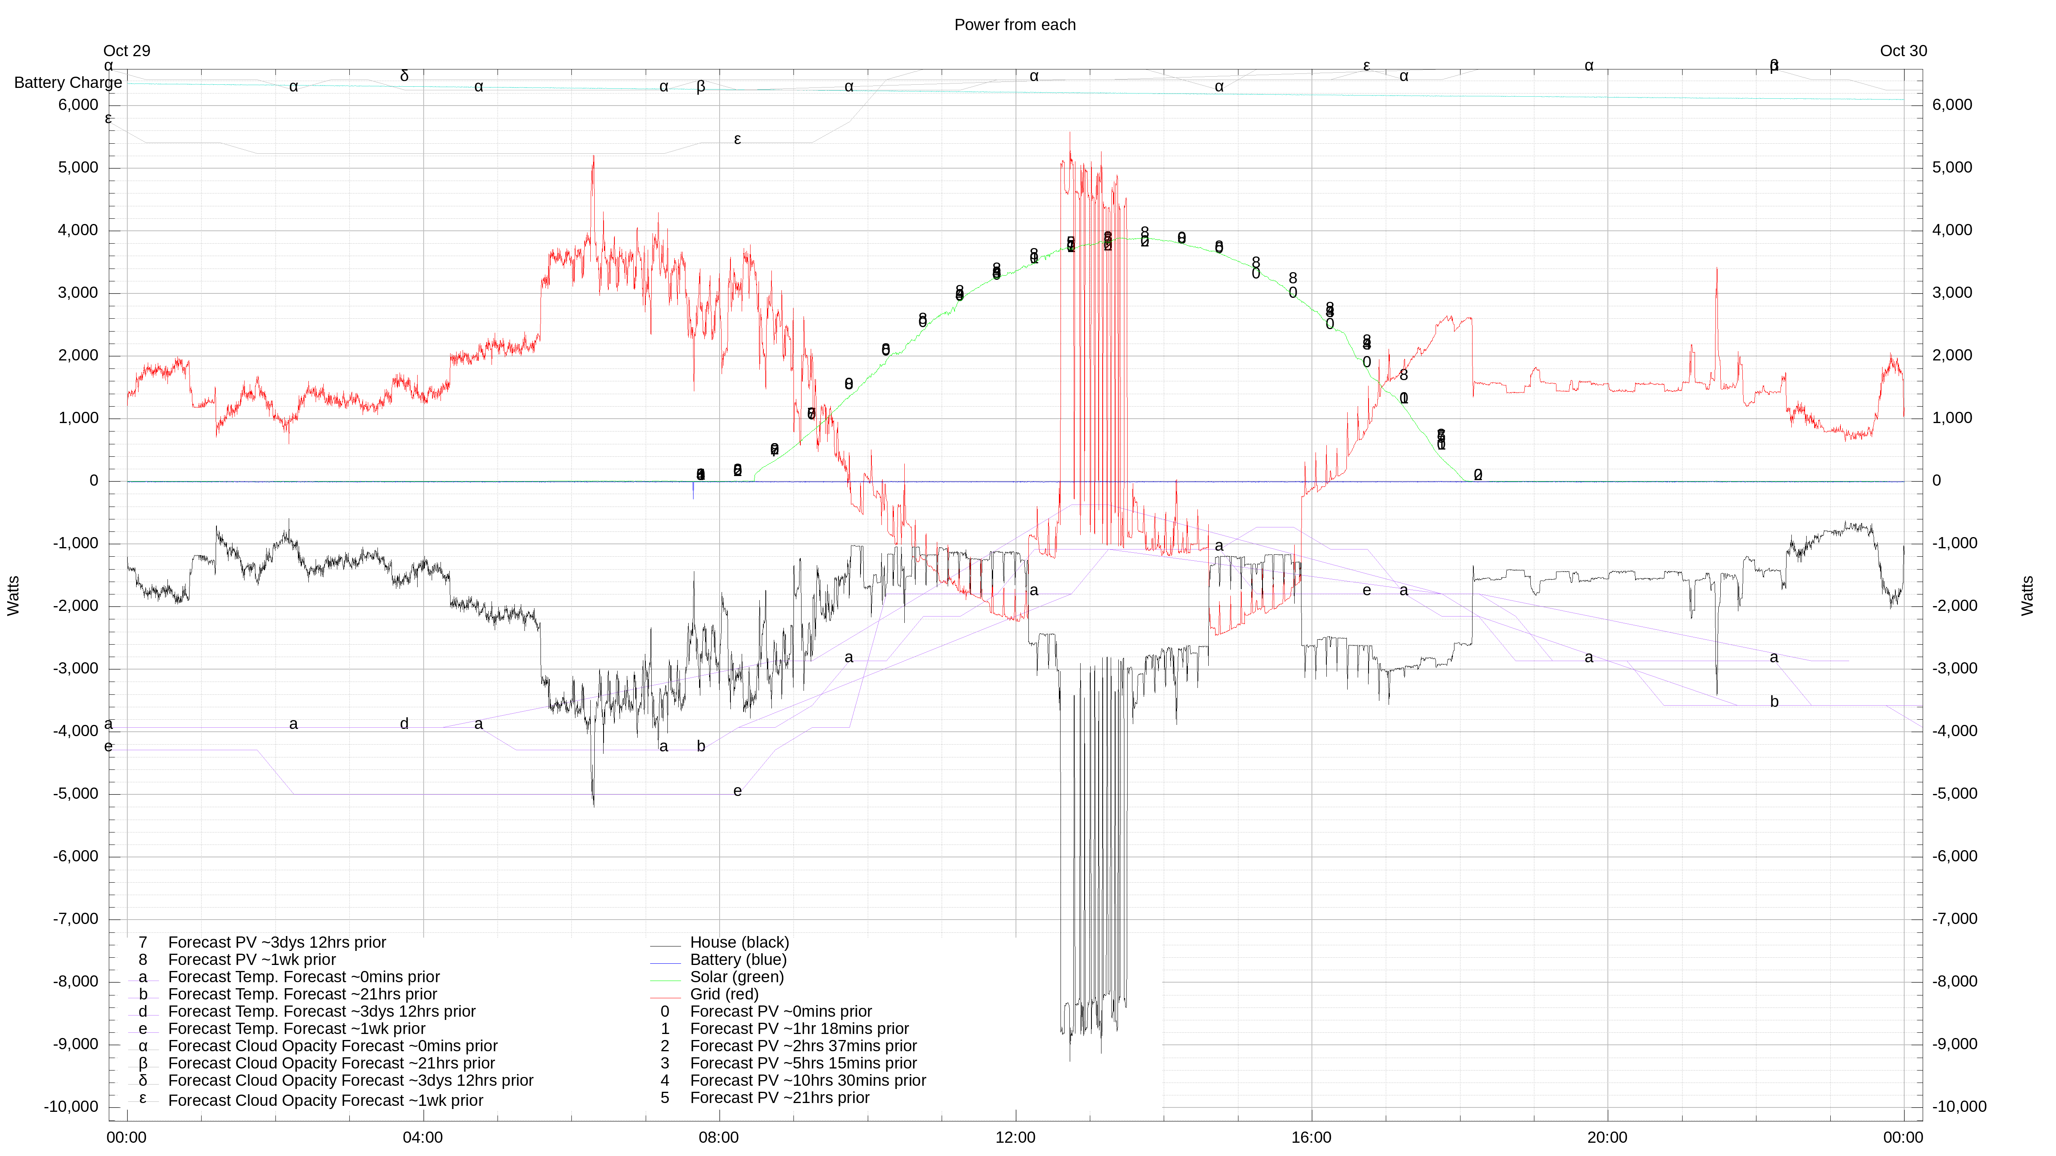Screen dimensions: 2056x1156
Task: Click the left-axis '-7,000' tick label
Action: point(76,919)
